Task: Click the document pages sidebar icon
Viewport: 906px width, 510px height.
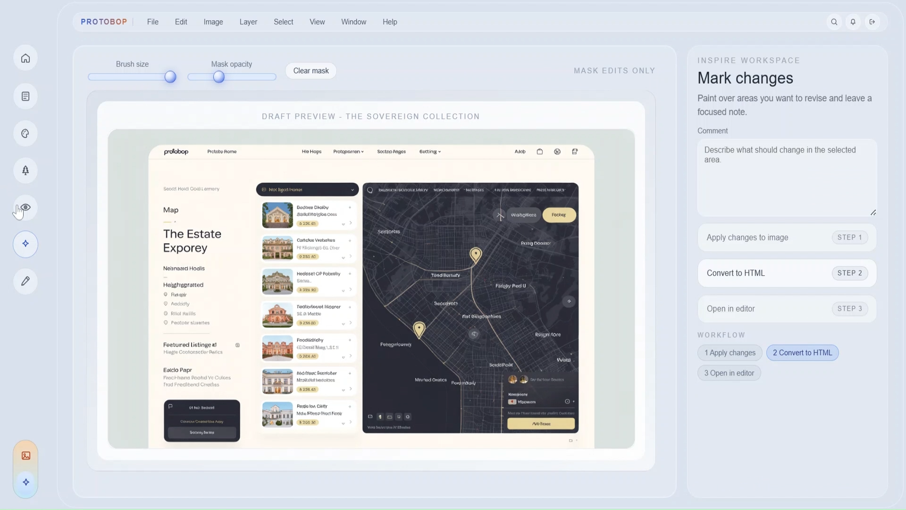Action: pyautogui.click(x=25, y=96)
